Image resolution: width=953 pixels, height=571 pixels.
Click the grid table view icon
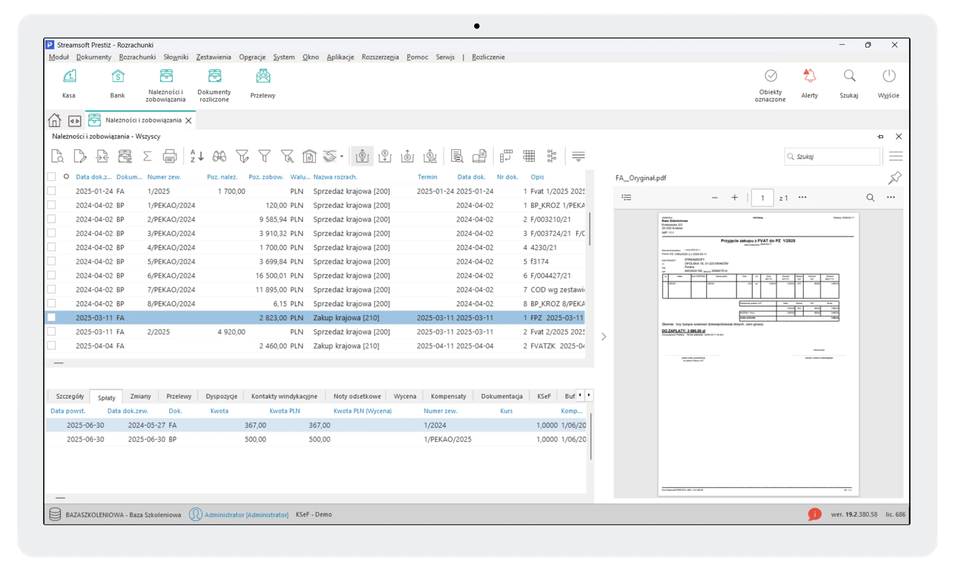[x=529, y=156]
